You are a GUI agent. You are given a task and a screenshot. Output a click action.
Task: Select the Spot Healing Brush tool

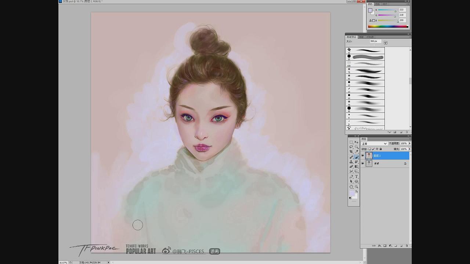click(351, 157)
